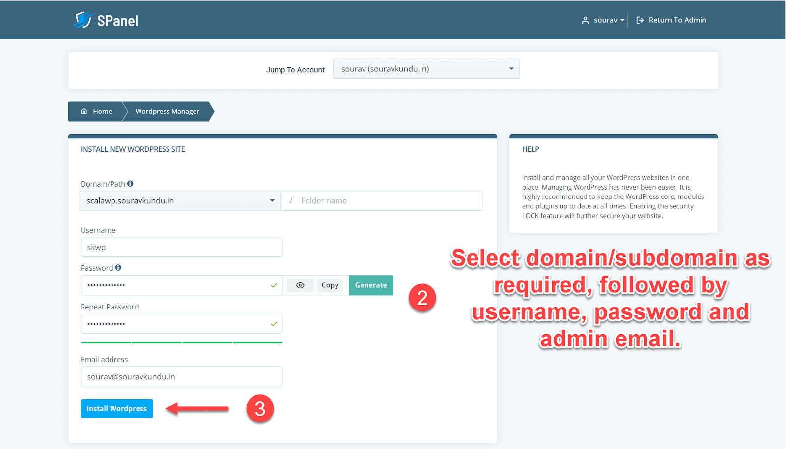Click the Home icon in breadcrumb

[x=84, y=112]
